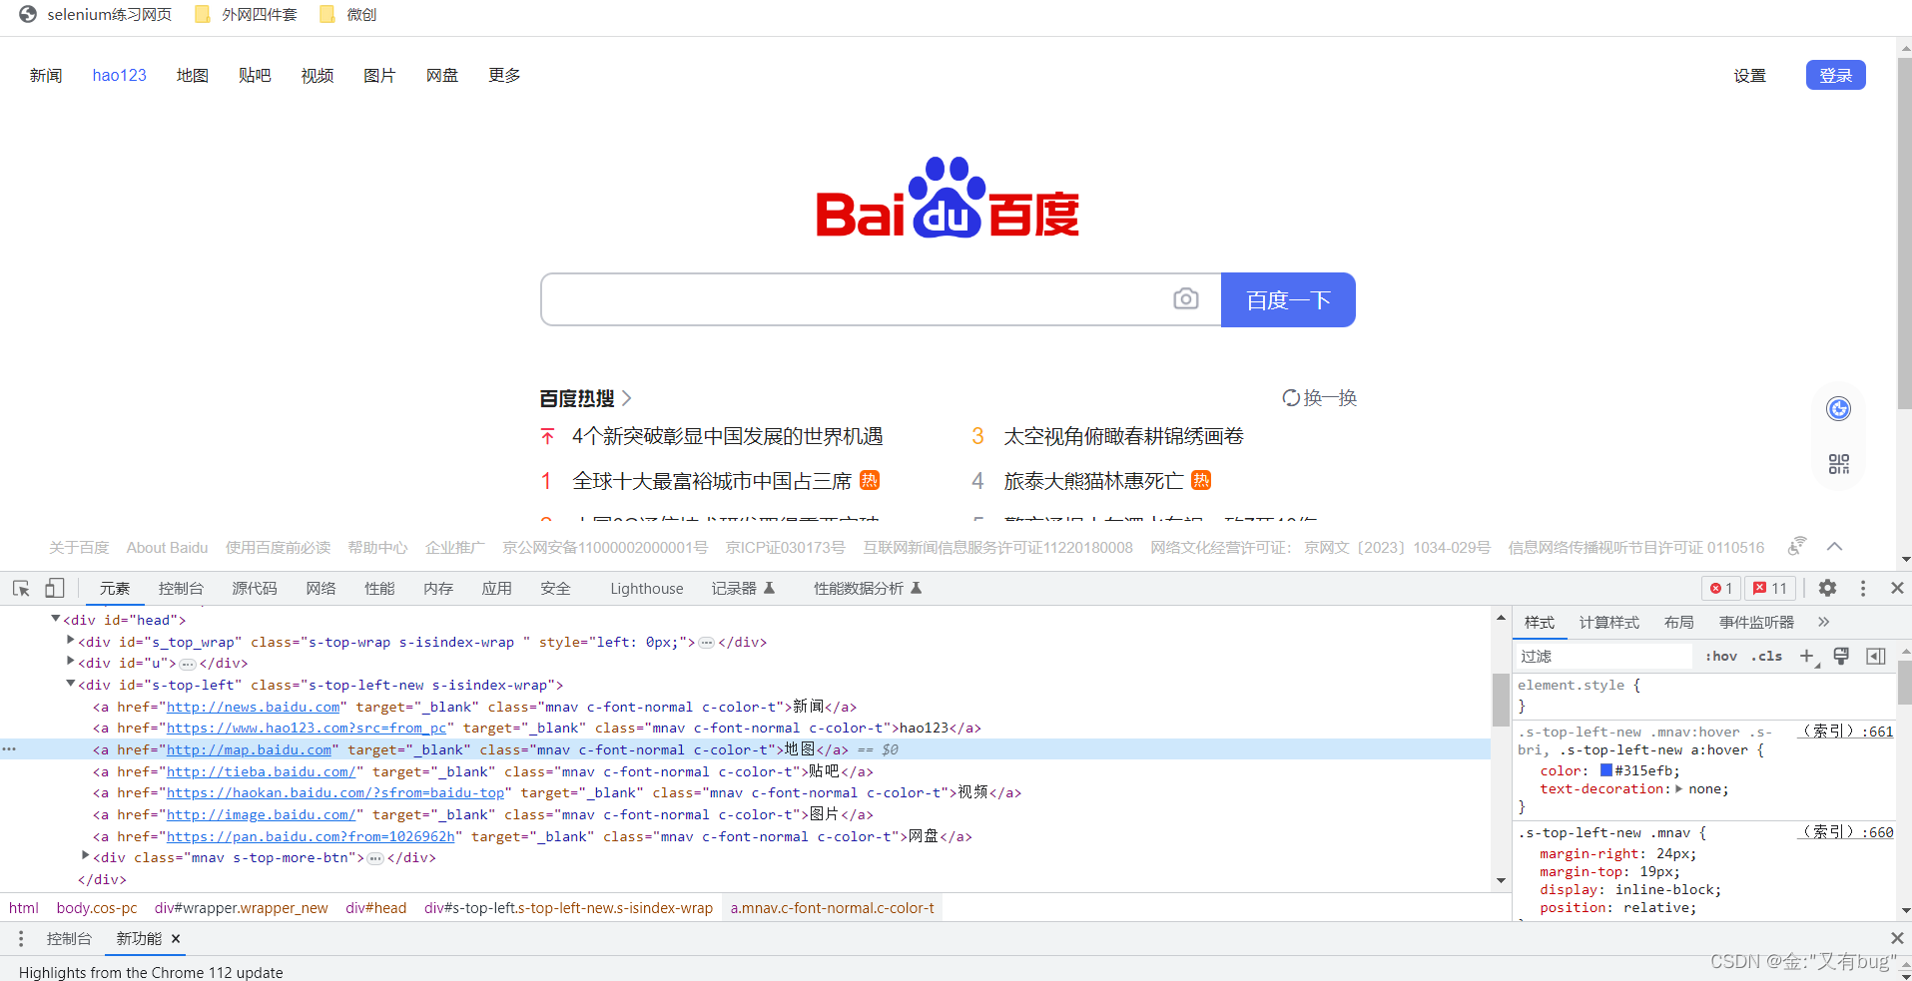Click the Baidu logo
This screenshot has height=981, width=1912.
947,197
